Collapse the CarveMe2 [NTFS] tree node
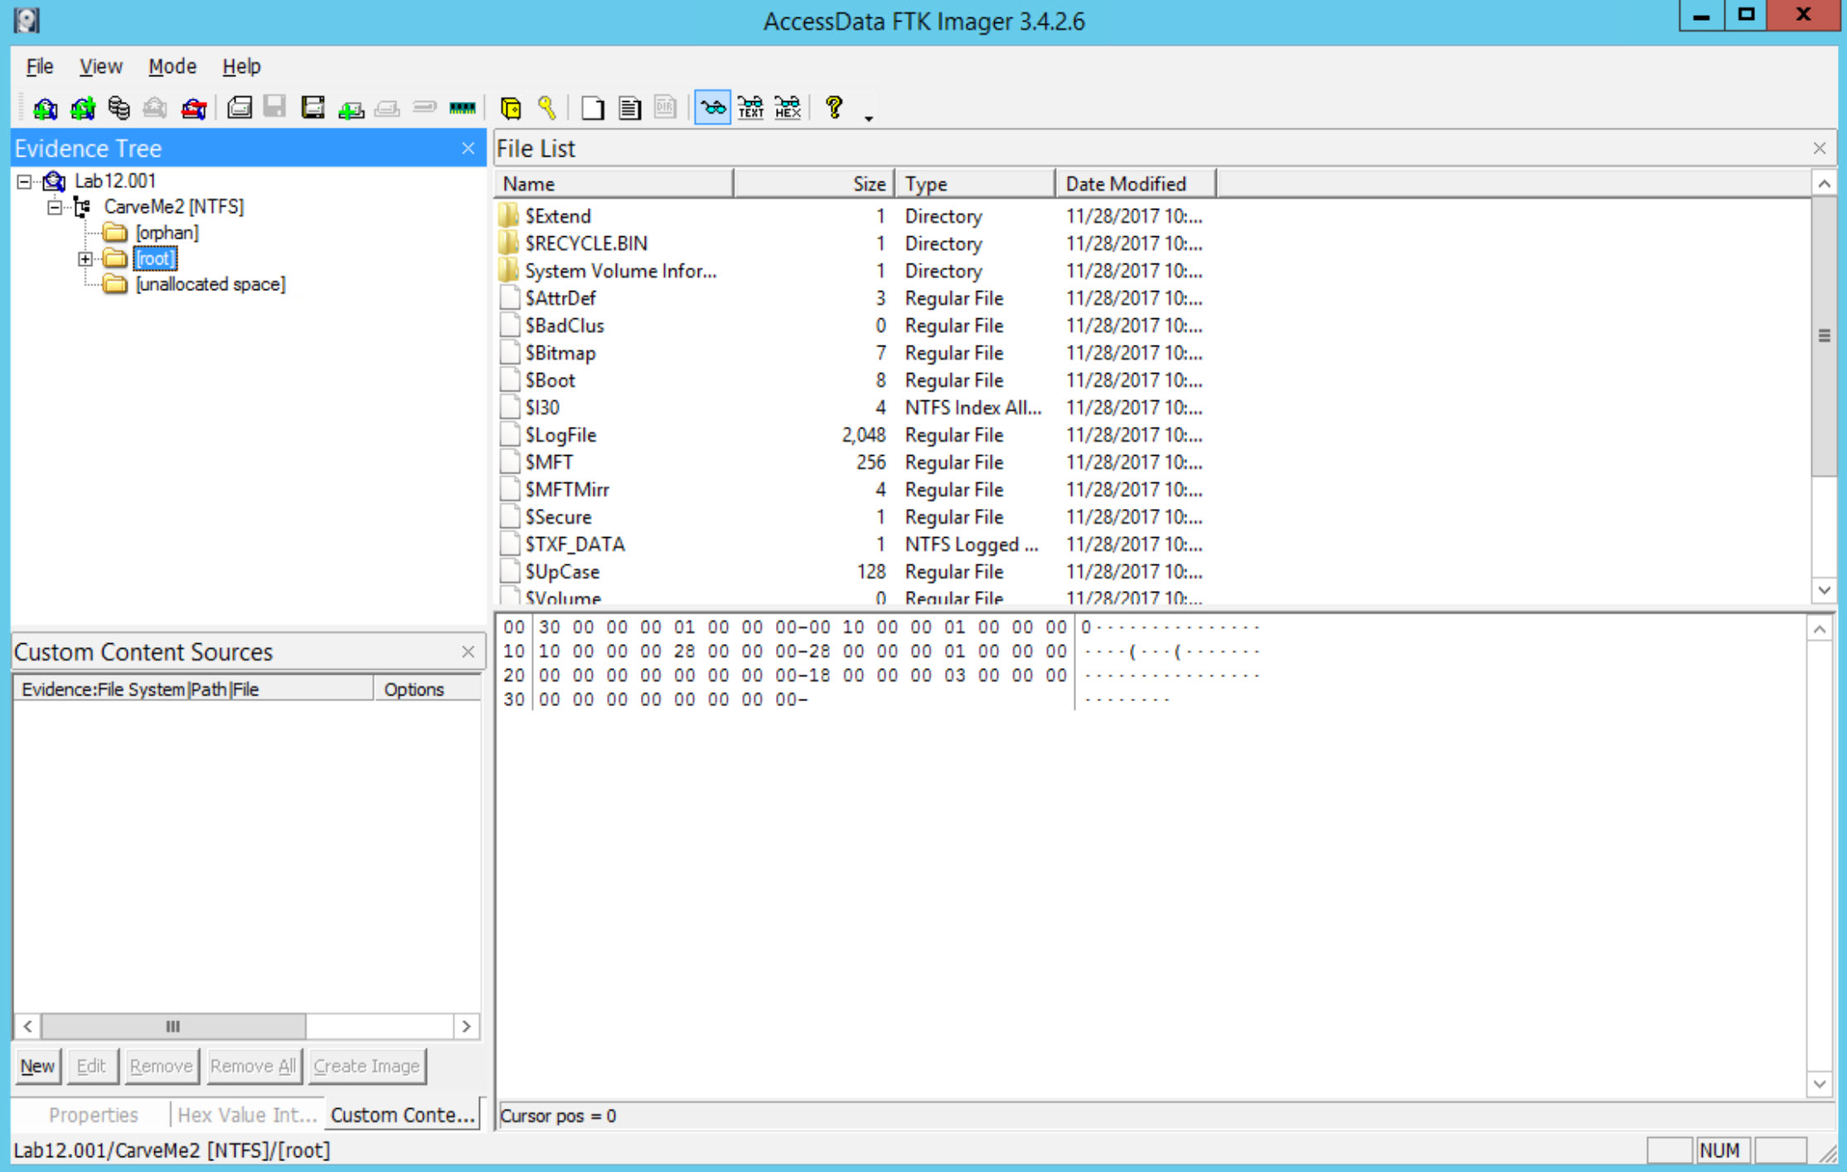Image resolution: width=1847 pixels, height=1172 pixels. click(55, 207)
